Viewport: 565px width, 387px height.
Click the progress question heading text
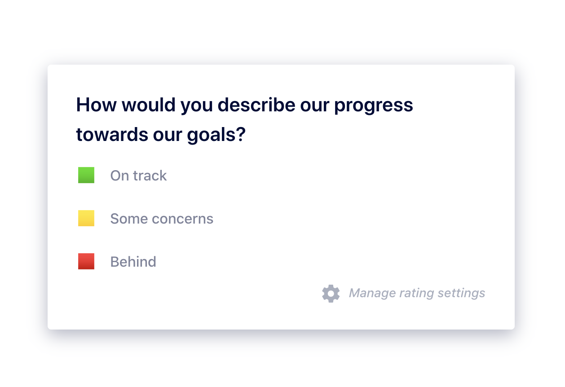tap(245, 119)
